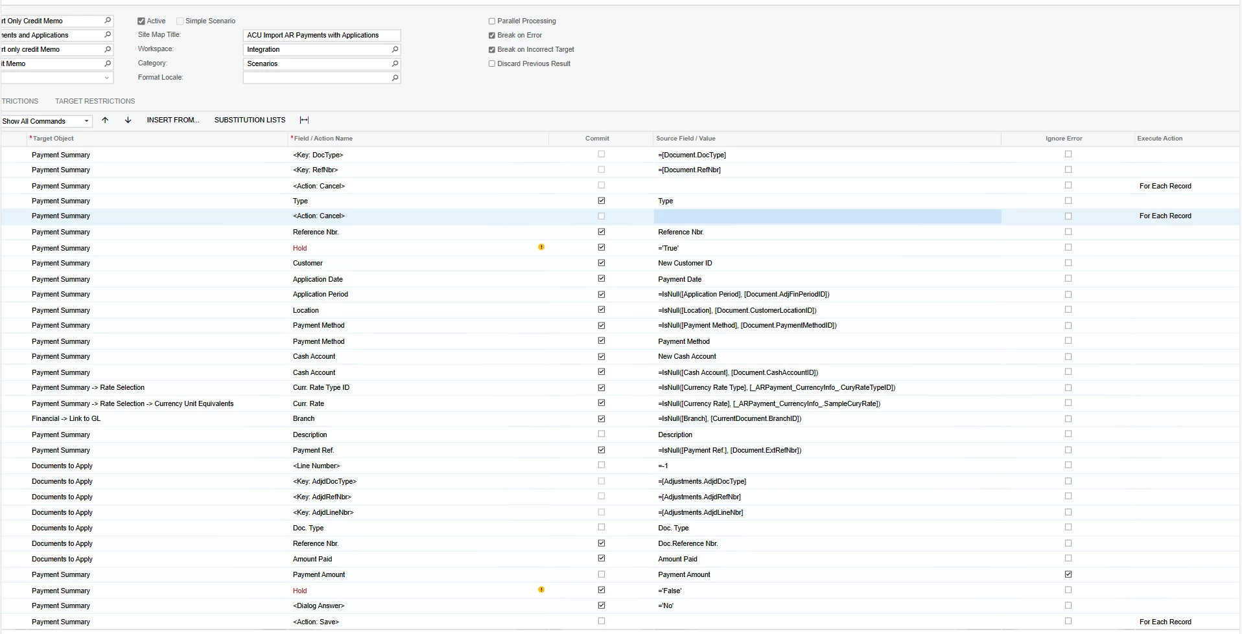
Task: Click the search icon in Format Locale field
Action: [395, 78]
